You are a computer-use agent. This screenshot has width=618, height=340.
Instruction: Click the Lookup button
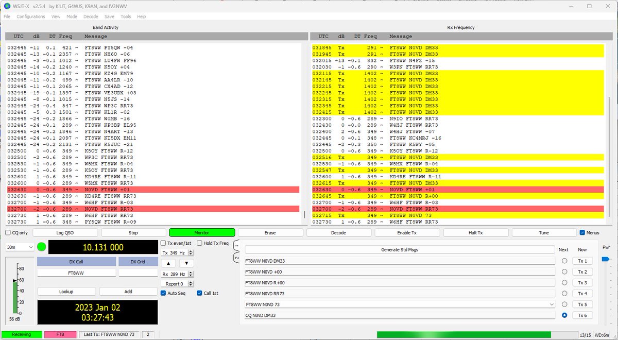(66, 292)
